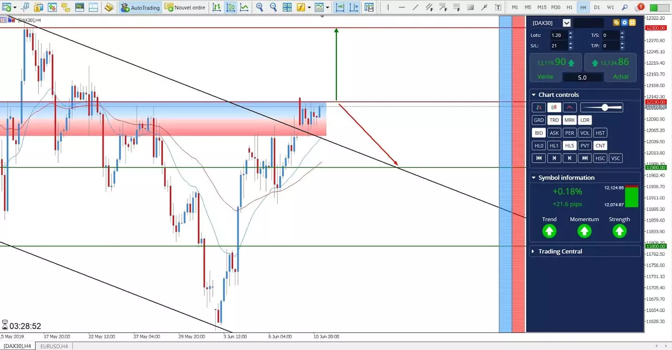Toggle VOL volumes option
The image size is (672, 350).
(x=585, y=133)
